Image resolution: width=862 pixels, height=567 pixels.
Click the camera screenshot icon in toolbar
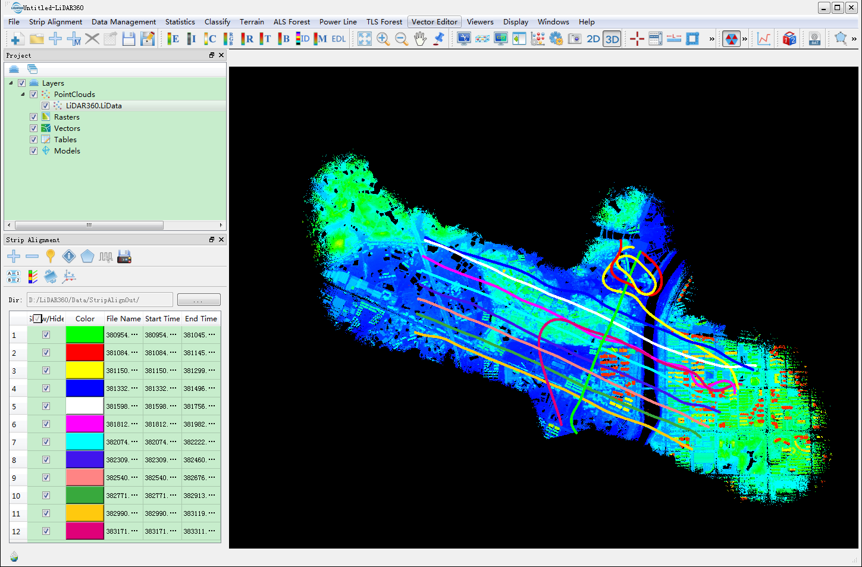click(574, 39)
